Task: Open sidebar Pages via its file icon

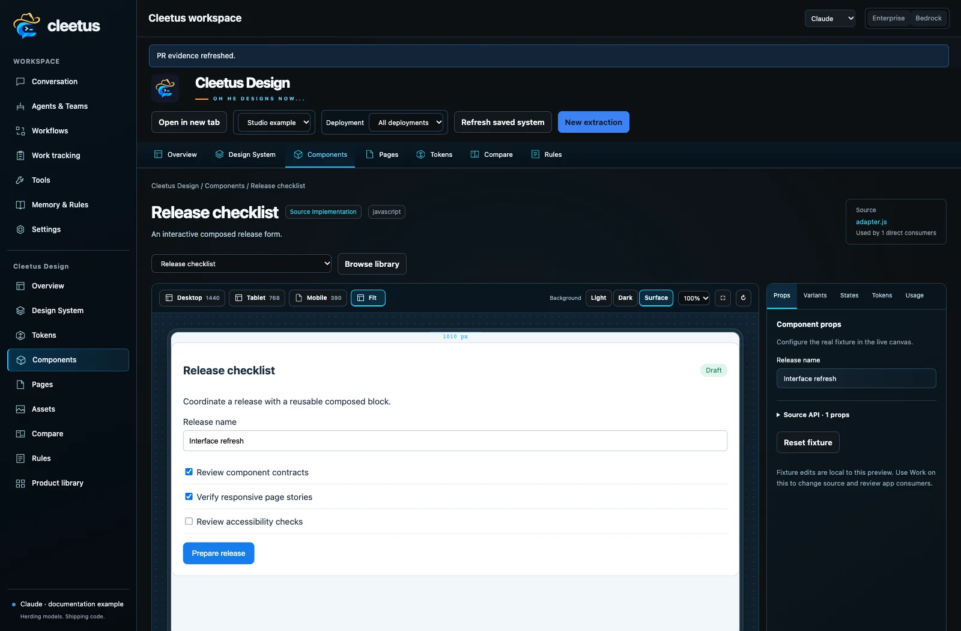Action: (20, 385)
